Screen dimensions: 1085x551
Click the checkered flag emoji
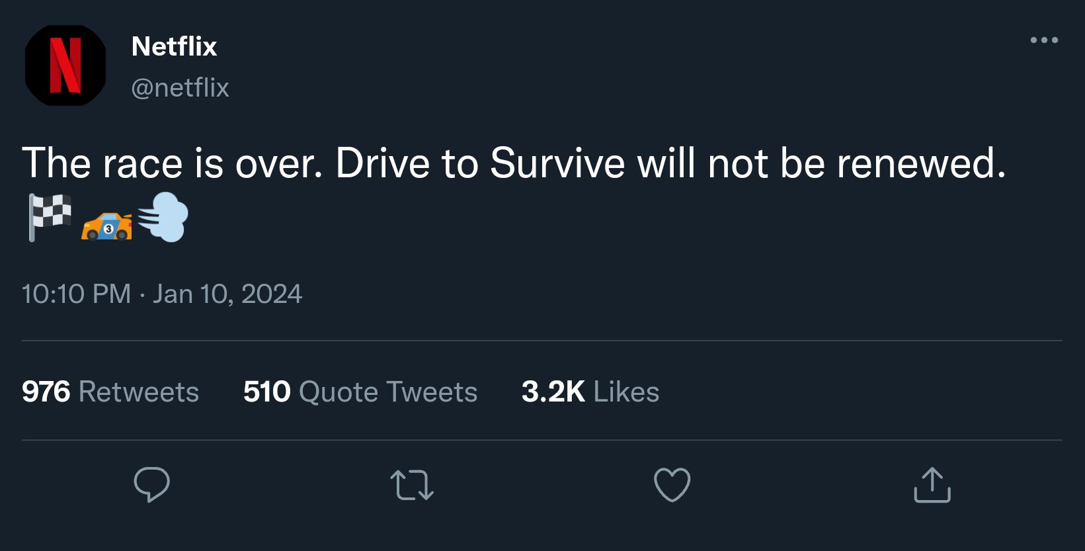[x=50, y=217]
